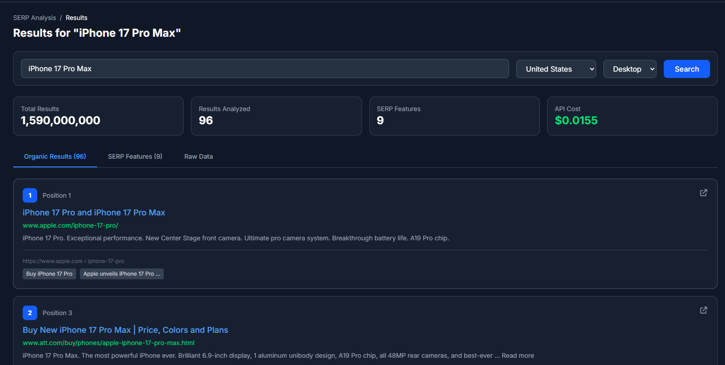Click the att.com result description snippet
The height and width of the screenshot is (365, 725).
tap(278, 355)
